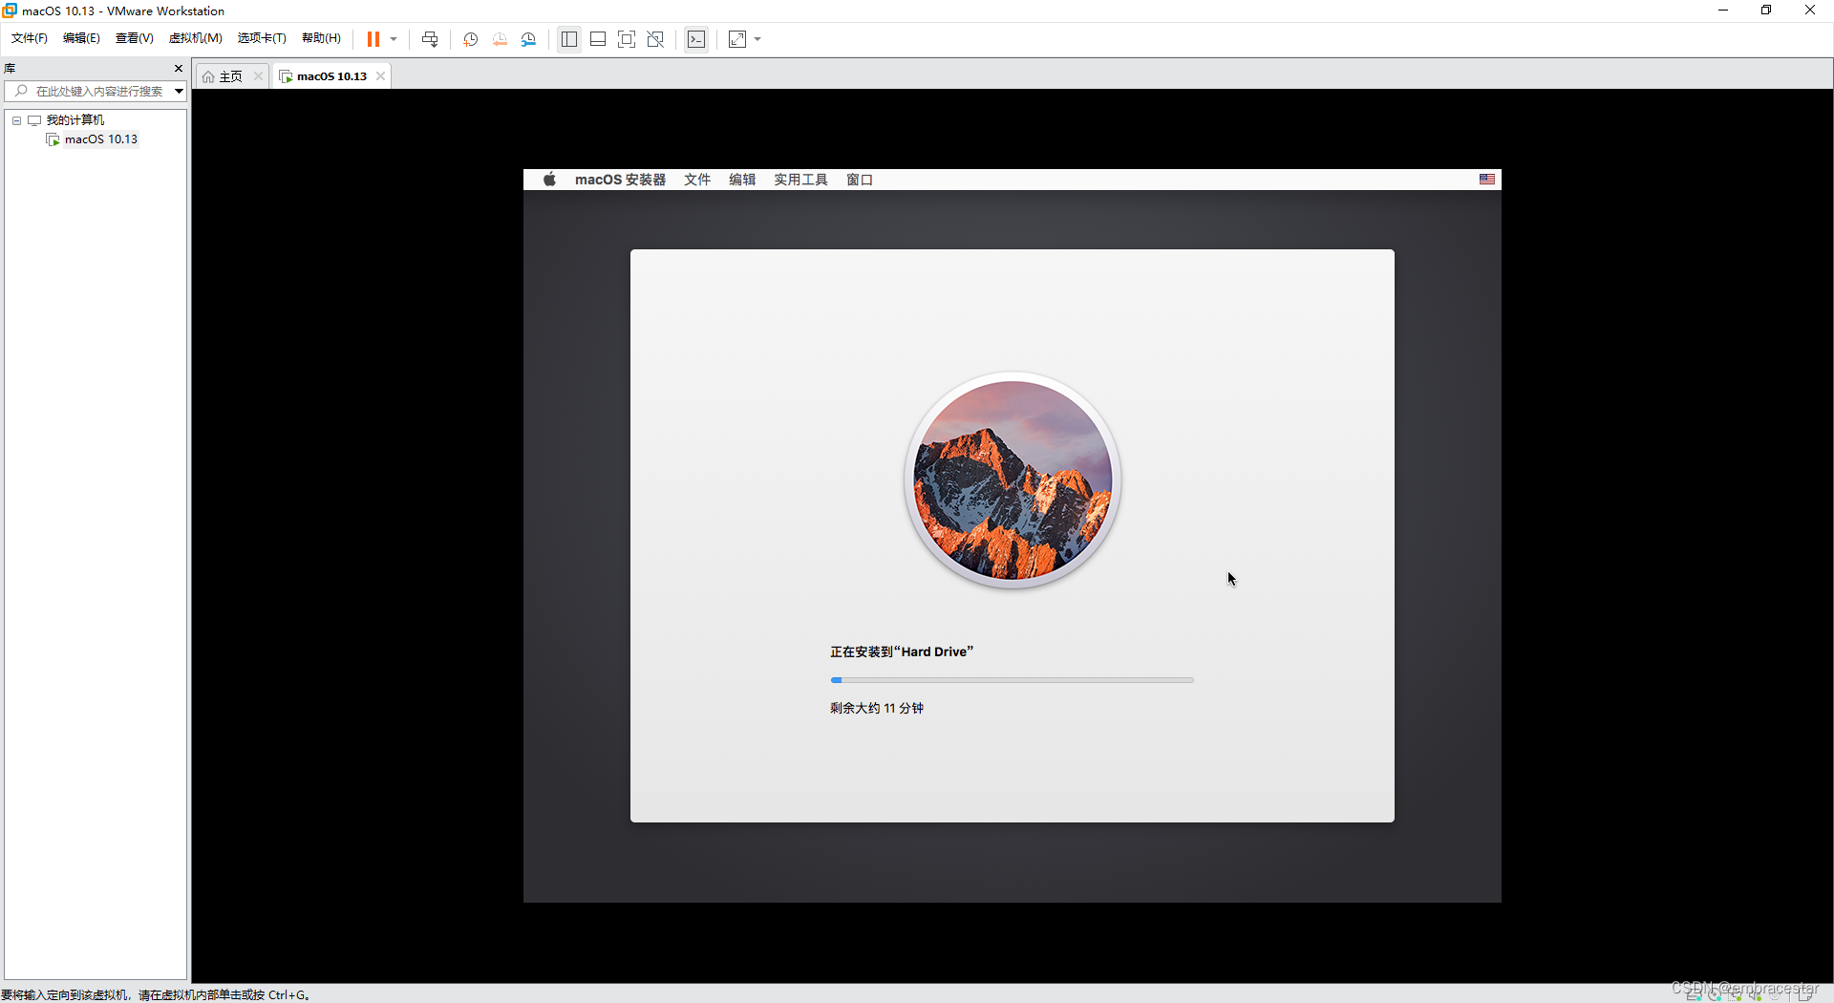Send Ctrl+Alt+Del to the virtual machine
This screenshot has height=1003, width=1834.
click(x=430, y=39)
